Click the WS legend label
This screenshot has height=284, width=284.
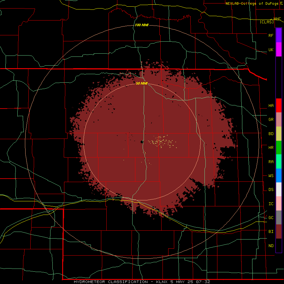(271, 175)
